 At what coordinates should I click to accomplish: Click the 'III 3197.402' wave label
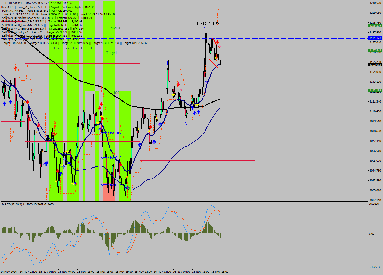pyautogui.click(x=206, y=23)
